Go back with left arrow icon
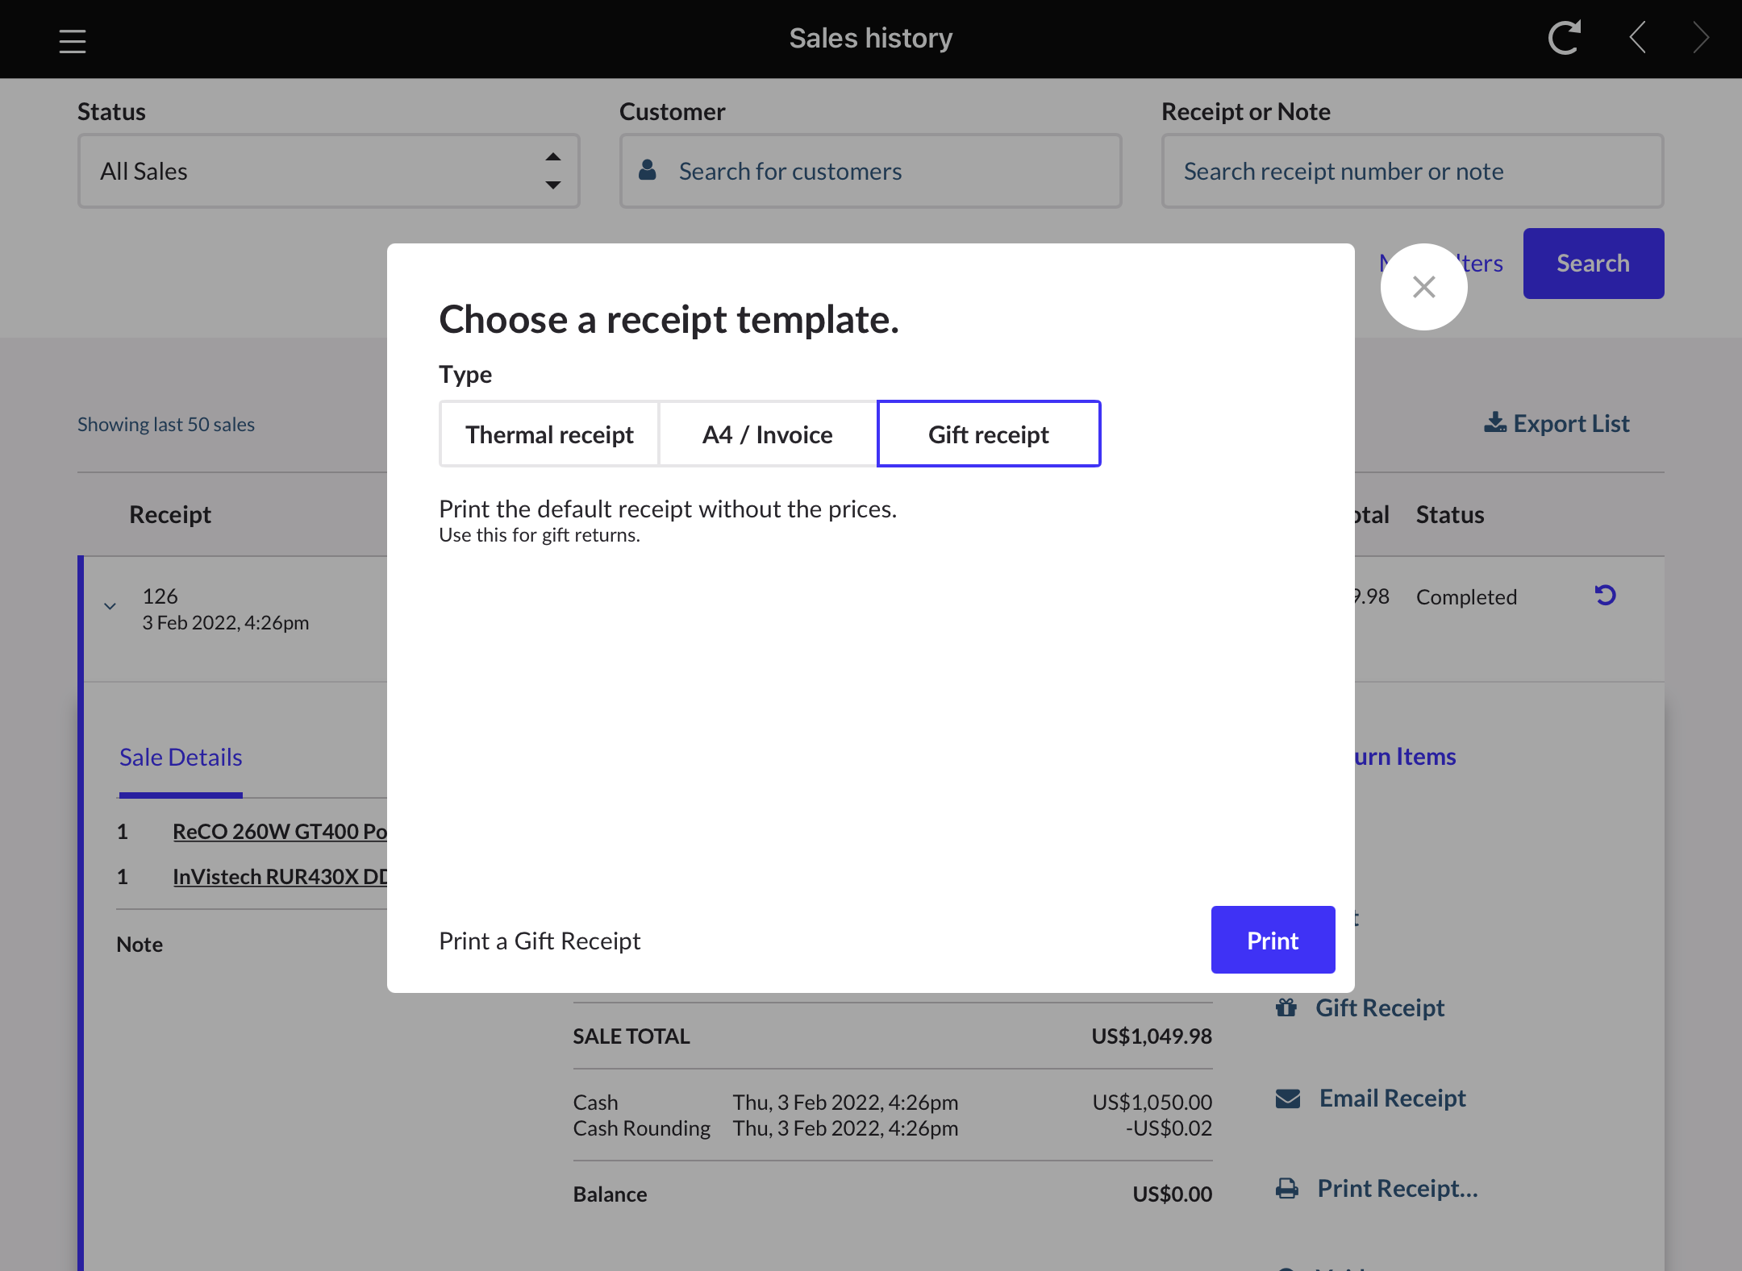 pyautogui.click(x=1637, y=38)
